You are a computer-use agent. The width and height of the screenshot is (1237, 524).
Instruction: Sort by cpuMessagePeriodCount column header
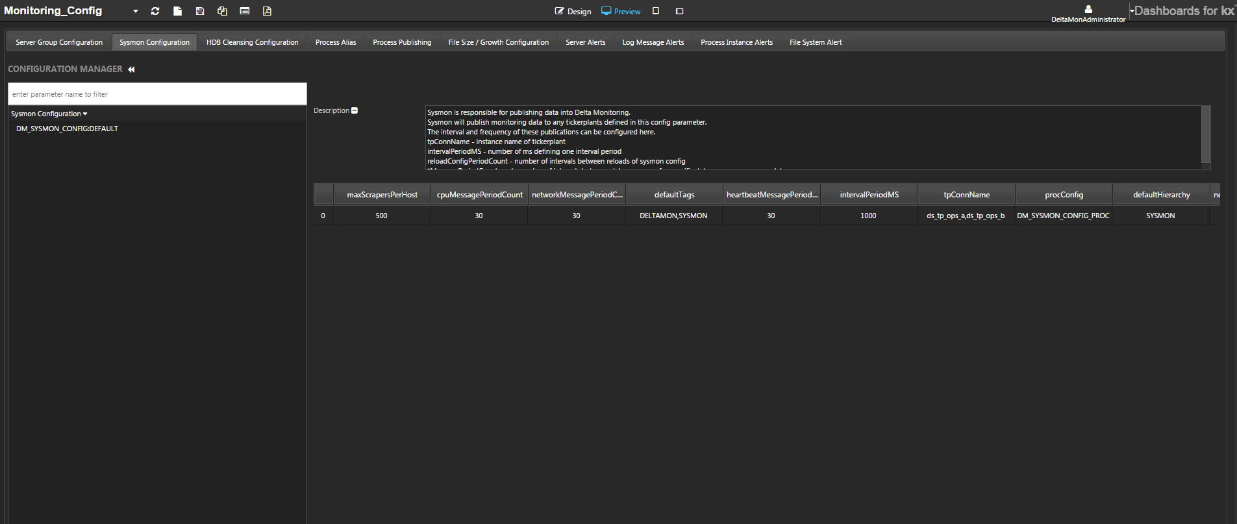[479, 195]
